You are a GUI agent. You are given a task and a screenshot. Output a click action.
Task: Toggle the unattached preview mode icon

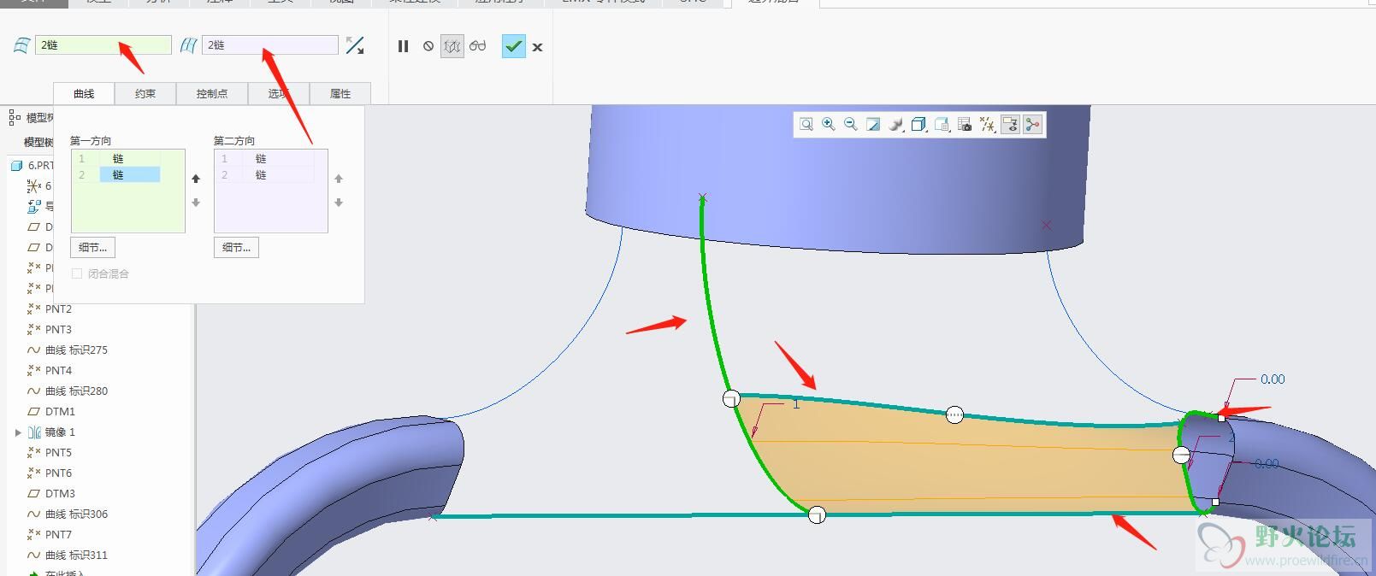(x=452, y=46)
